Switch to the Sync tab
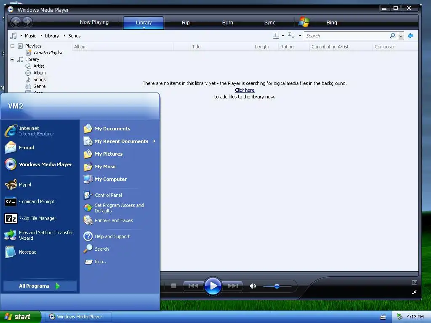 tap(270, 23)
